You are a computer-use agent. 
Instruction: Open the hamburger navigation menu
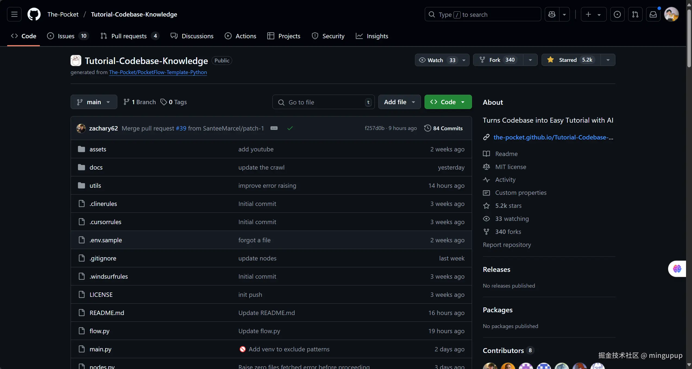[14, 14]
